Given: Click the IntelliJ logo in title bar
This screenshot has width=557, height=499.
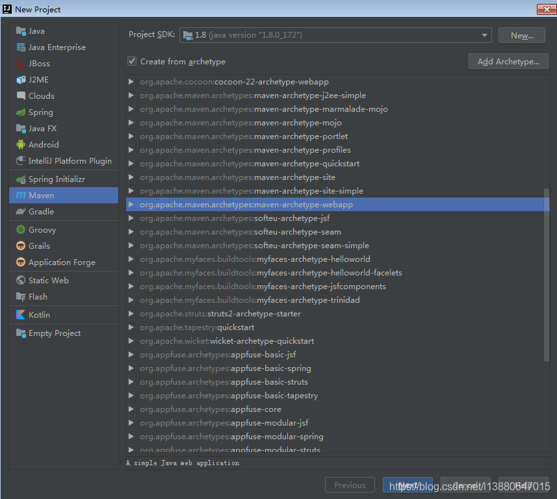Looking at the screenshot, I should click(x=6, y=9).
